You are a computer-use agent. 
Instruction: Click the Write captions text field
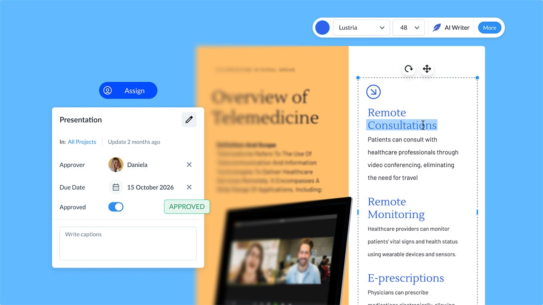[x=128, y=243]
